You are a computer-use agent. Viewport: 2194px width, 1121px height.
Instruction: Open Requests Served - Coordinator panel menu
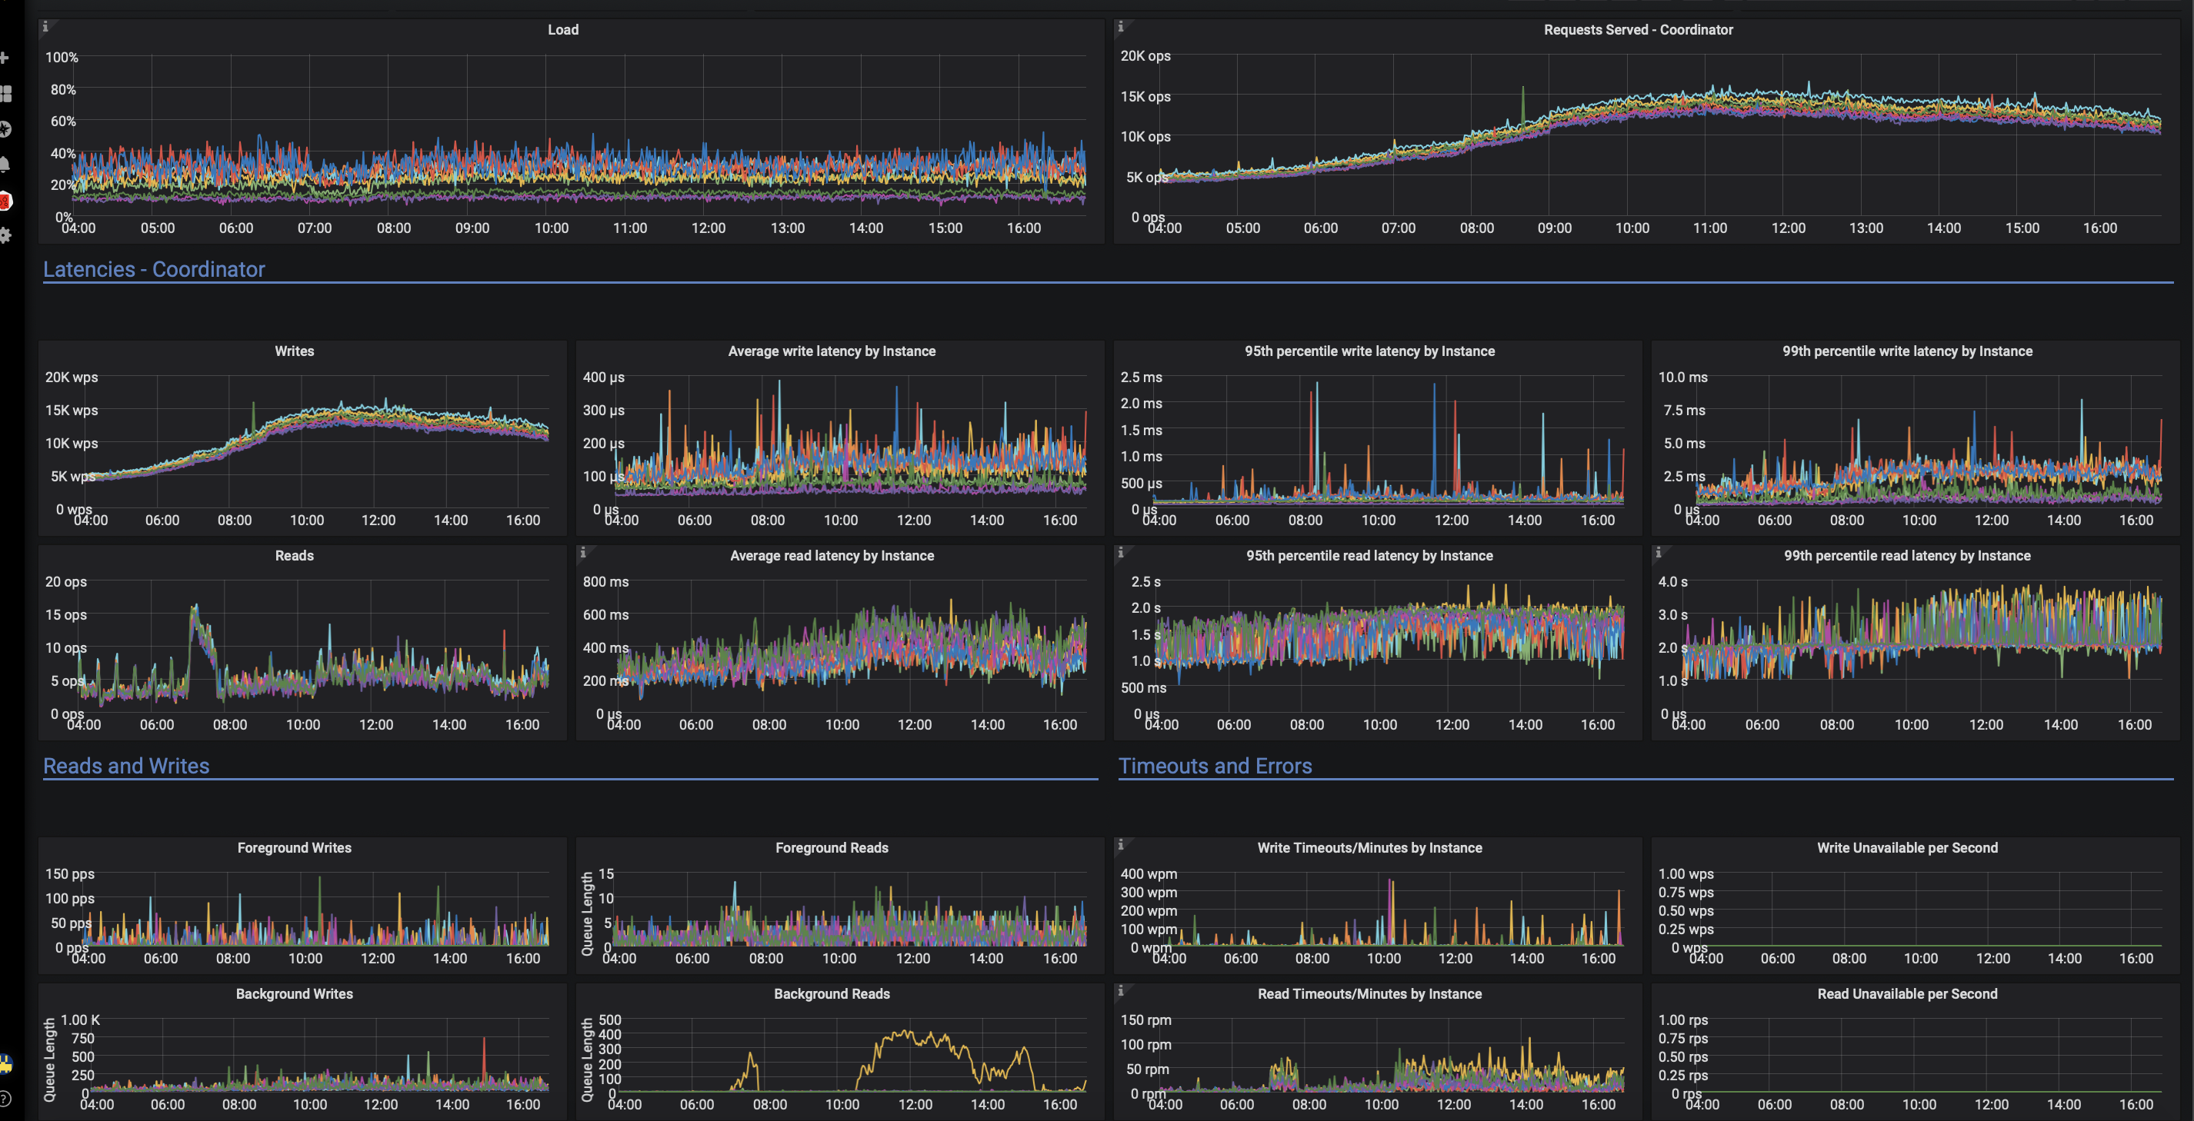pos(1638,30)
